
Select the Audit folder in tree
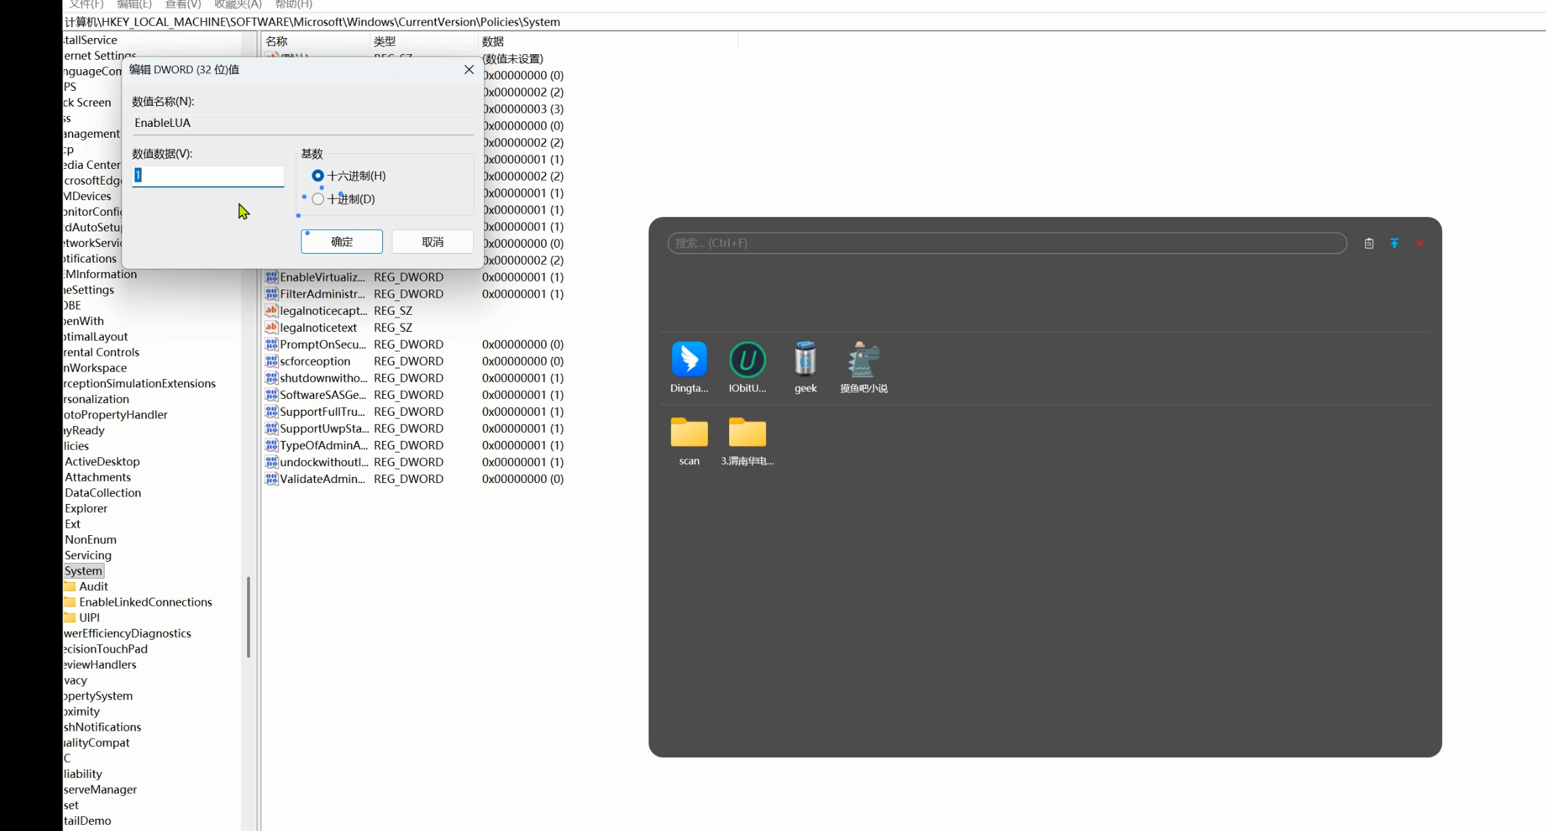point(93,586)
